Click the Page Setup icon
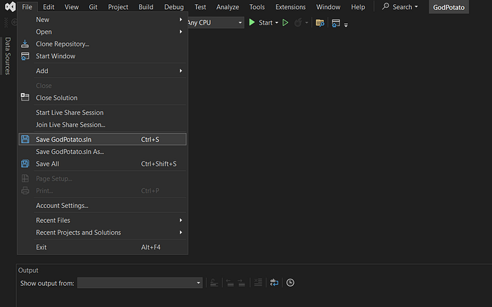This screenshot has width=492, height=307. tap(25, 178)
